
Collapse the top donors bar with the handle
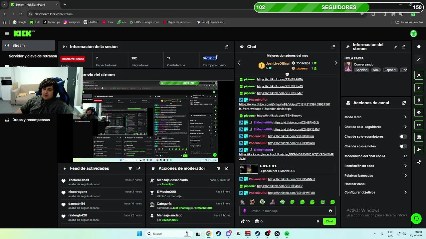[287, 74]
